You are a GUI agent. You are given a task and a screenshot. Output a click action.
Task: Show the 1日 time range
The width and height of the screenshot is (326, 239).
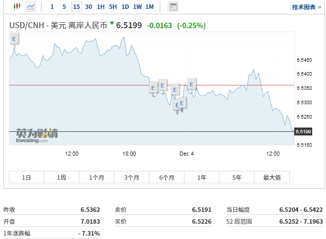(27, 177)
